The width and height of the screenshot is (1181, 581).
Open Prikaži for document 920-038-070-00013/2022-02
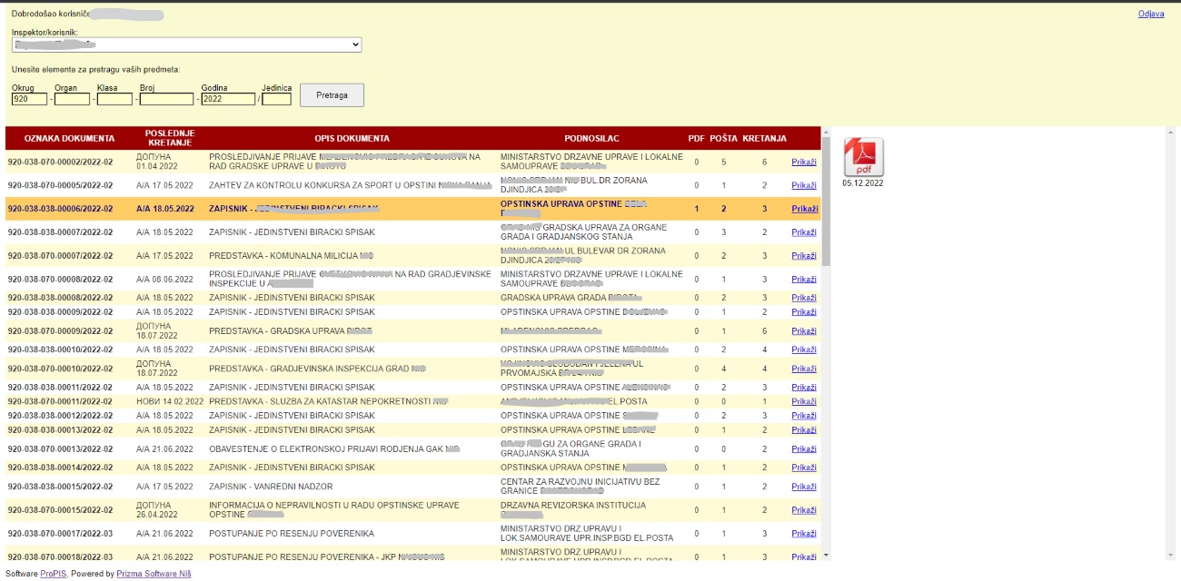tap(804, 448)
